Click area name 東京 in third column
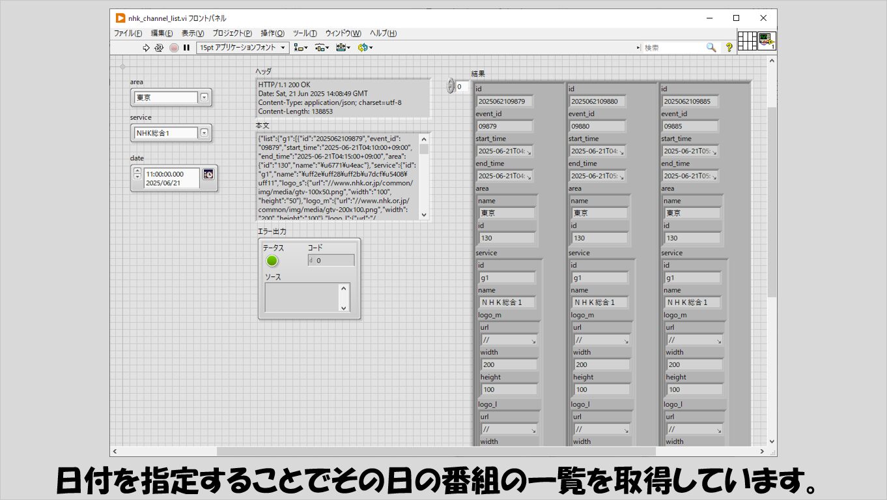Image resolution: width=887 pixels, height=500 pixels. [x=693, y=213]
